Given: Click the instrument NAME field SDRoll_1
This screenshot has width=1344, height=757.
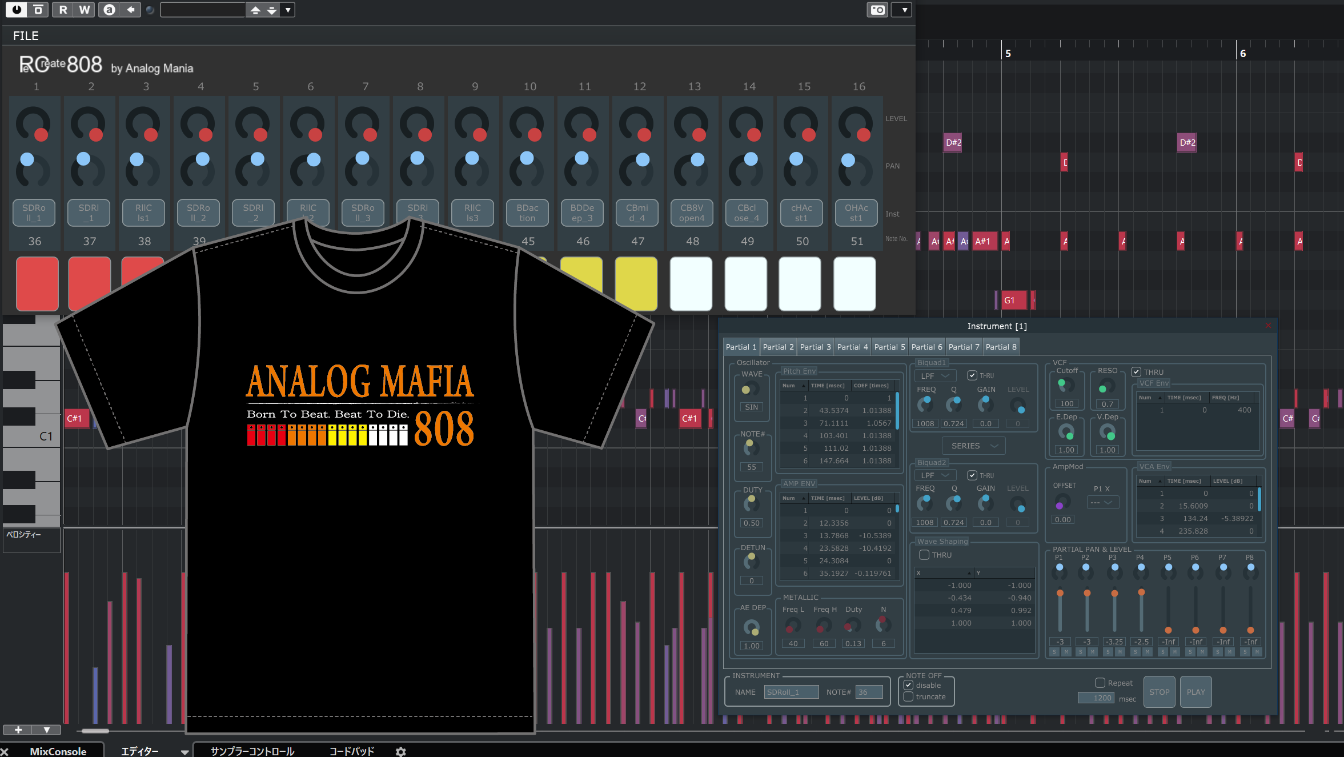Looking at the screenshot, I should click(791, 692).
